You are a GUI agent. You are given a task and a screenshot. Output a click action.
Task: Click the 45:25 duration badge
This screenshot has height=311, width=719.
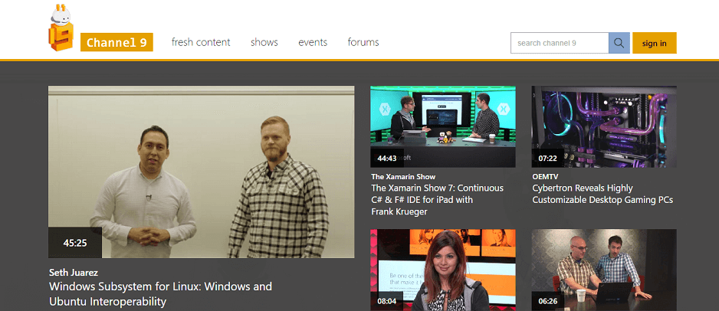point(75,243)
